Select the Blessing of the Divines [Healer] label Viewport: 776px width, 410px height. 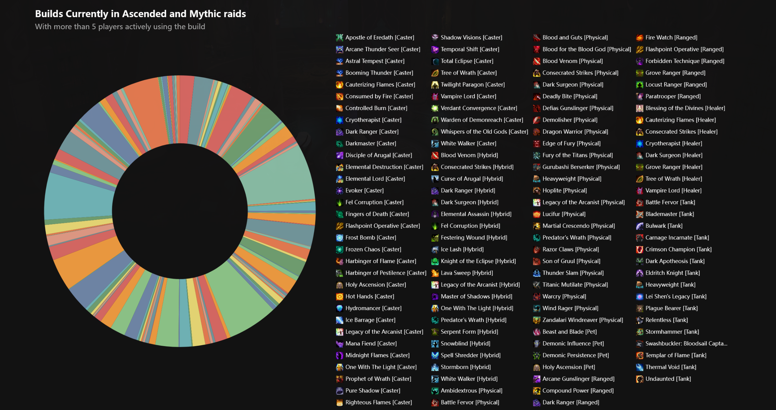(685, 108)
